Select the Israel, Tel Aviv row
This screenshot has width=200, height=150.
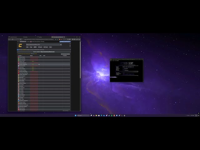click(x=44, y=96)
